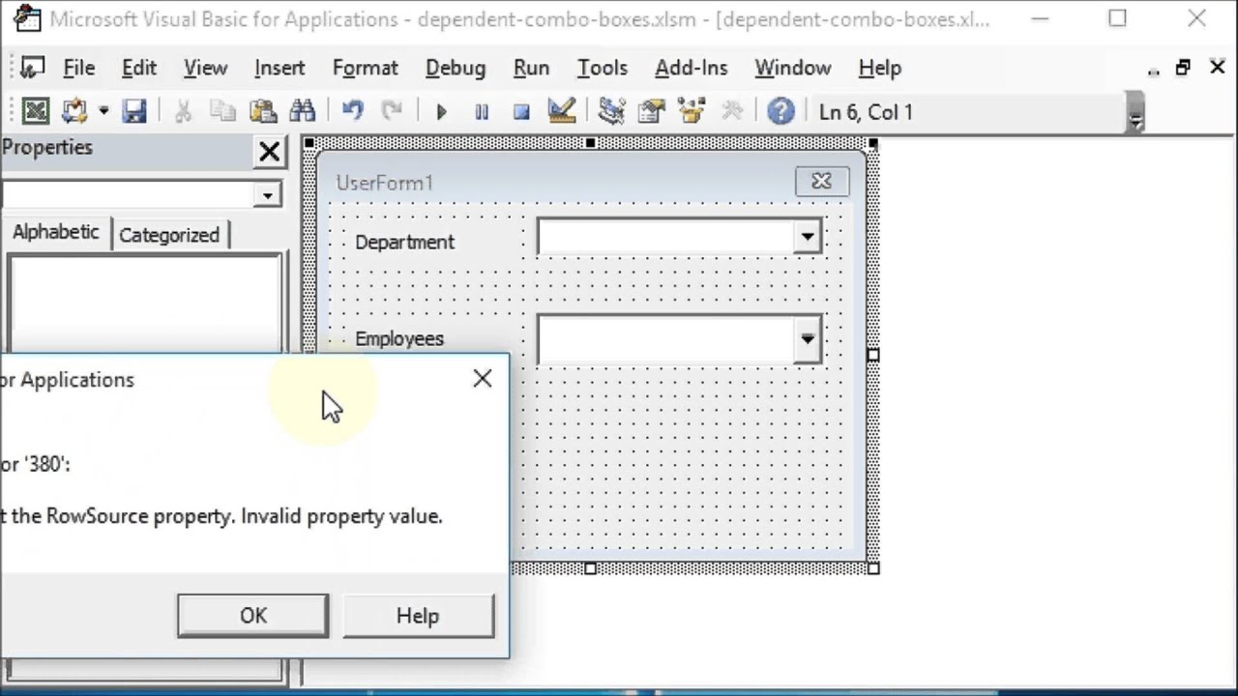The height and width of the screenshot is (696, 1238).
Task: Open the Window menu
Action: (793, 68)
